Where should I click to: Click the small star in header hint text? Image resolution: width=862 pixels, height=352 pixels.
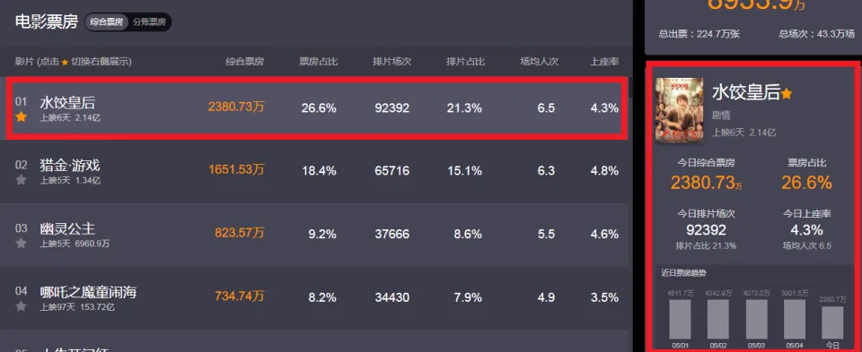[65, 63]
